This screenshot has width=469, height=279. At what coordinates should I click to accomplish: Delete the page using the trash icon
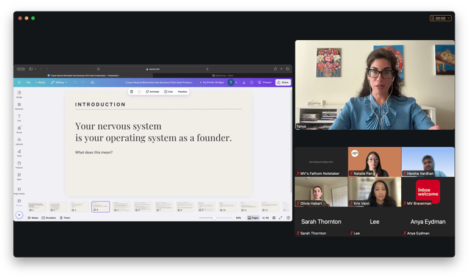click(x=132, y=91)
